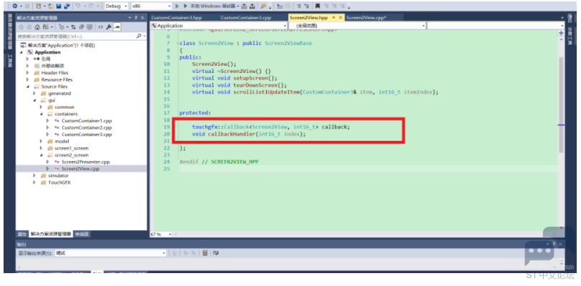Select the Application project node
Image resolution: width=581 pixels, height=286 pixels.
tap(47, 52)
